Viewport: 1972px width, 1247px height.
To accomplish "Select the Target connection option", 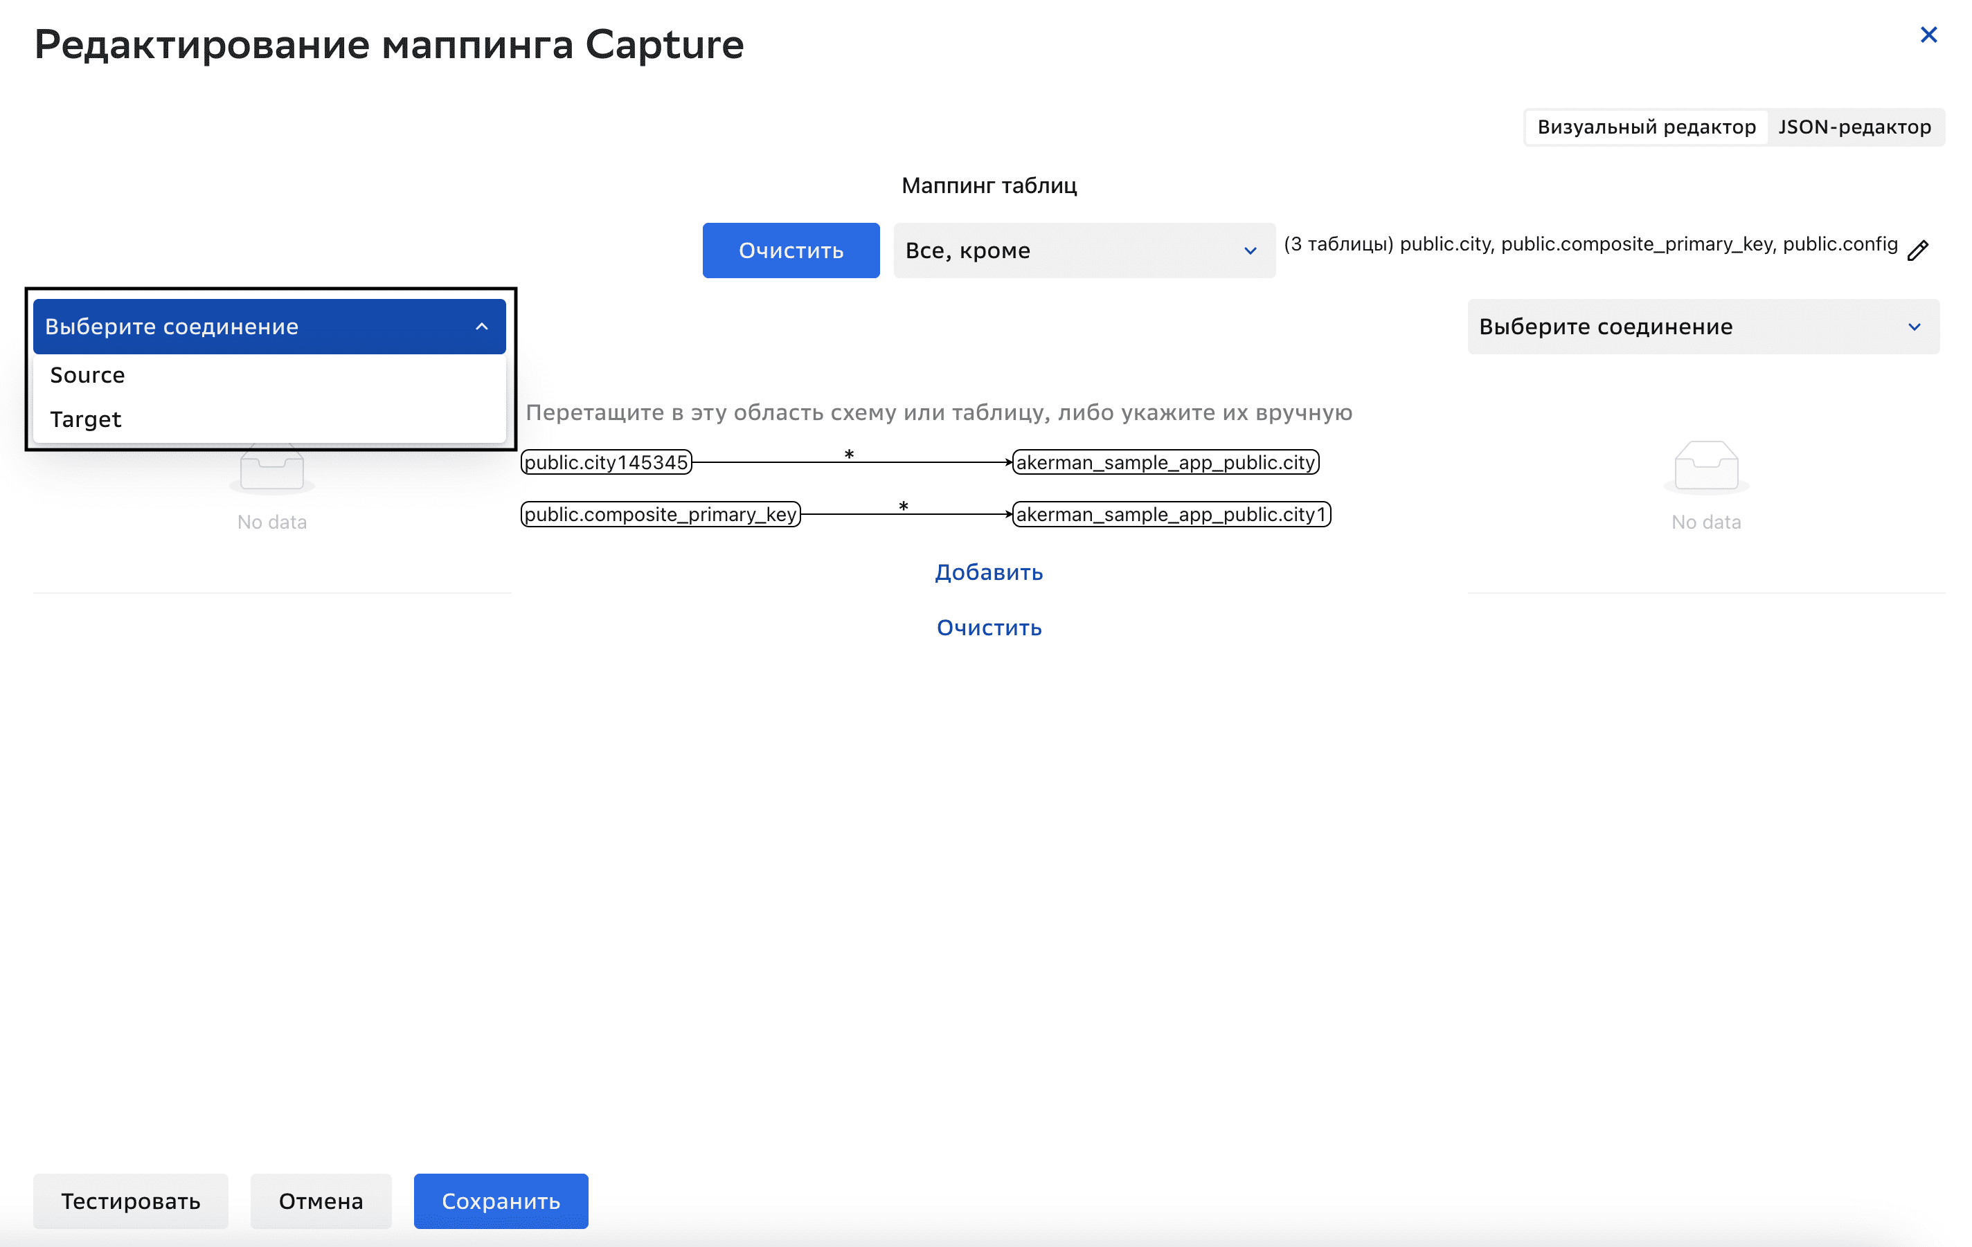I will coord(86,419).
